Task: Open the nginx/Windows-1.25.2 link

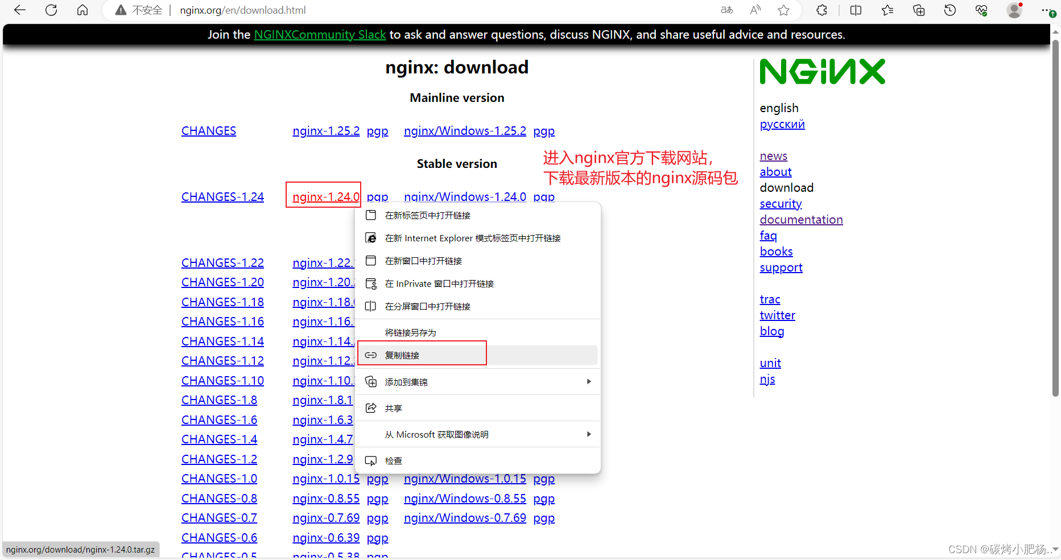Action: (465, 131)
